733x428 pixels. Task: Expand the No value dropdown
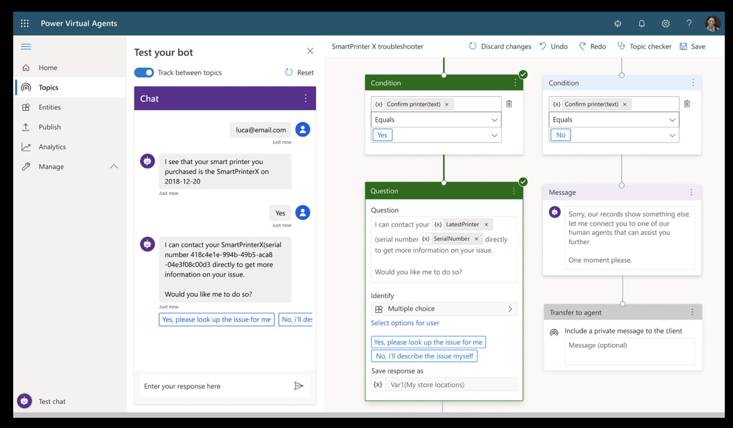(672, 135)
